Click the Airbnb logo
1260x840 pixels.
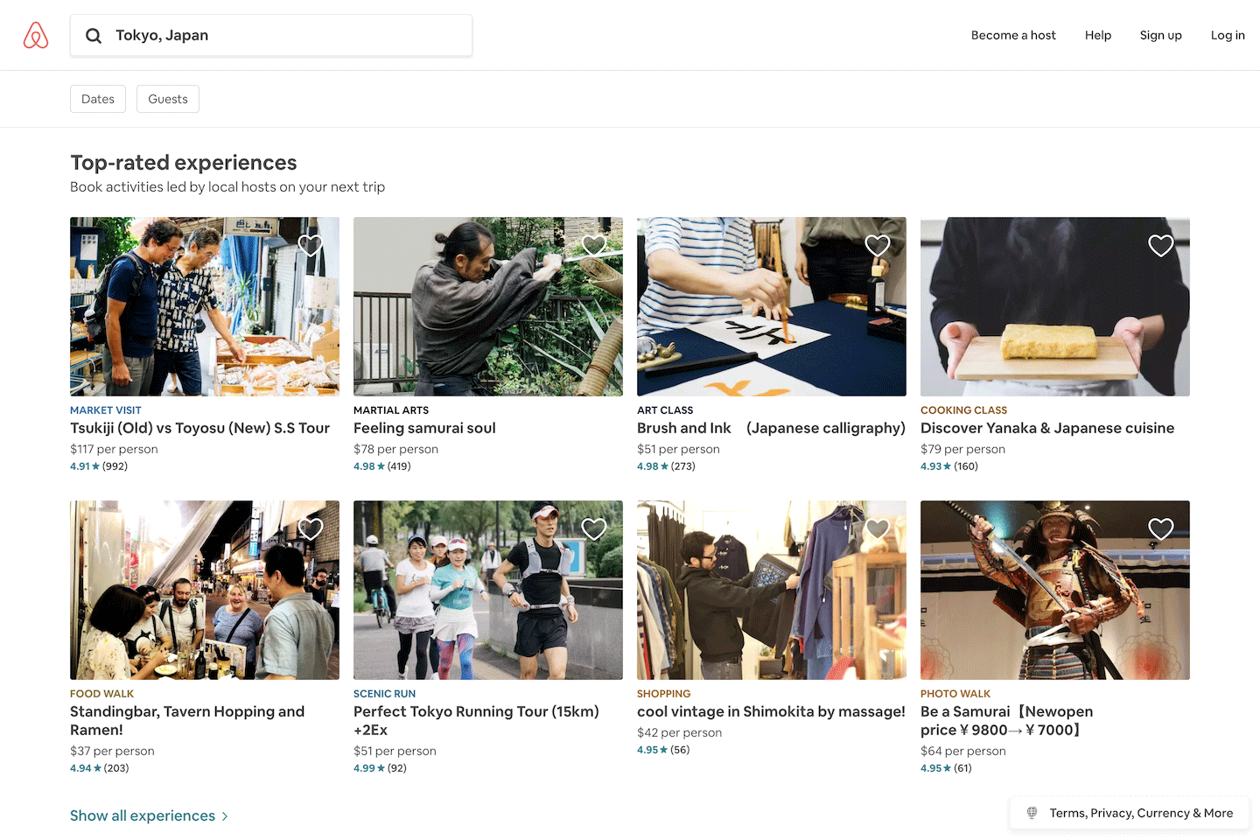click(35, 35)
